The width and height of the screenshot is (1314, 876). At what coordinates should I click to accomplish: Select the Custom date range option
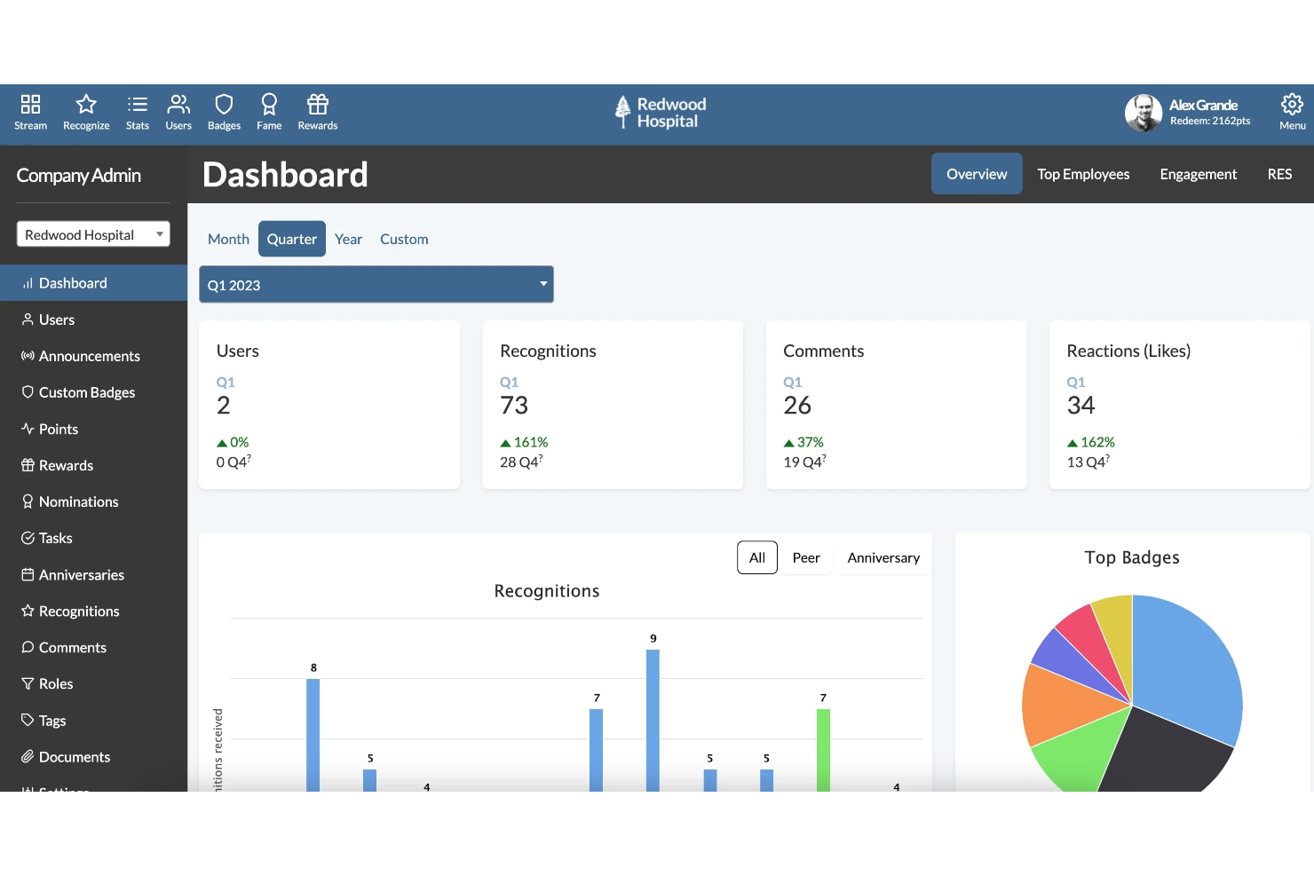point(404,240)
